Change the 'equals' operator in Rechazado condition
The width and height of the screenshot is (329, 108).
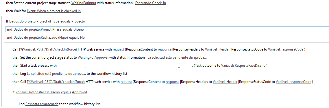pos(74,38)
